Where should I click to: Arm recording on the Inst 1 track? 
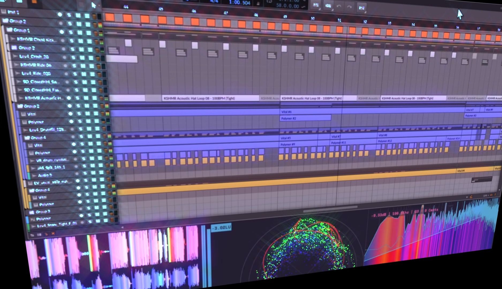(x=60, y=15)
